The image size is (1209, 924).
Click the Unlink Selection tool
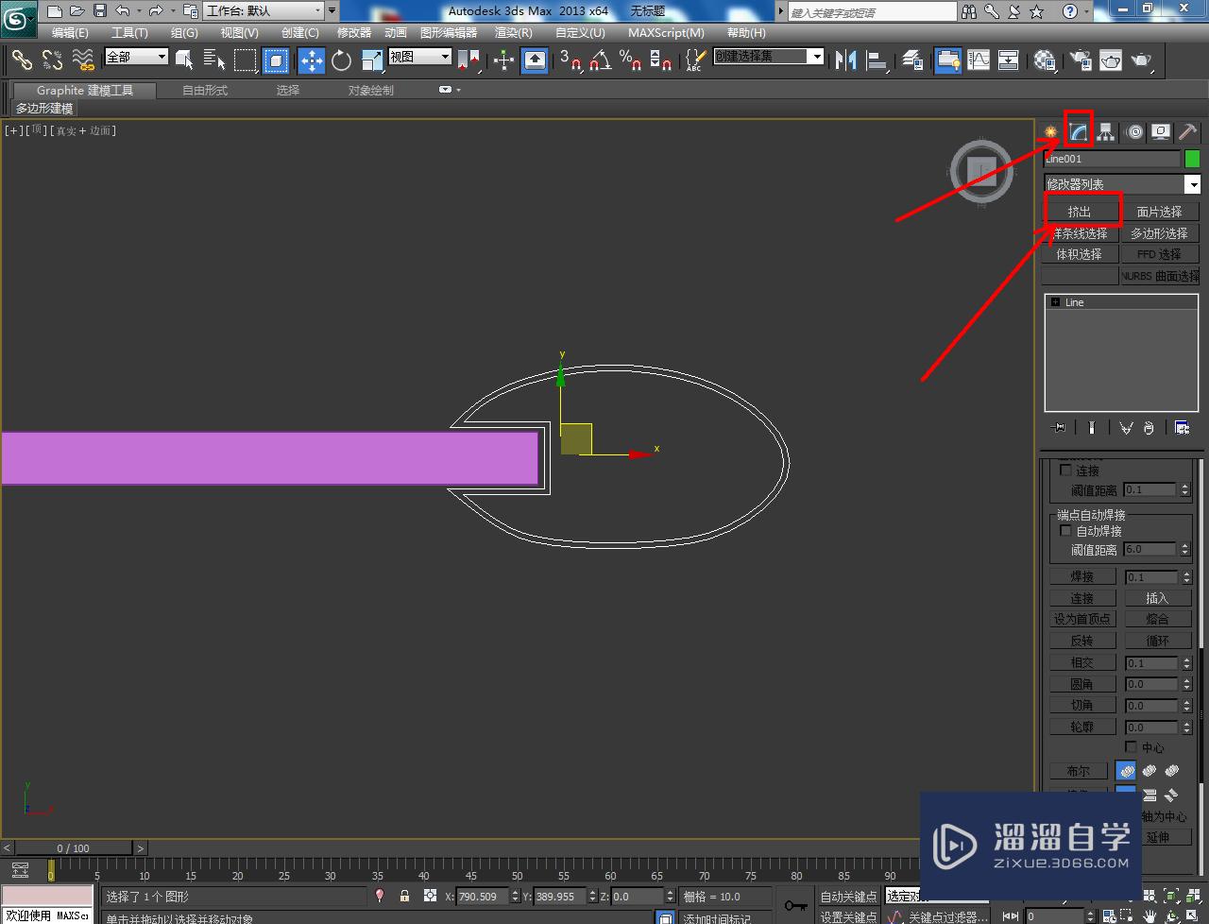(53, 60)
